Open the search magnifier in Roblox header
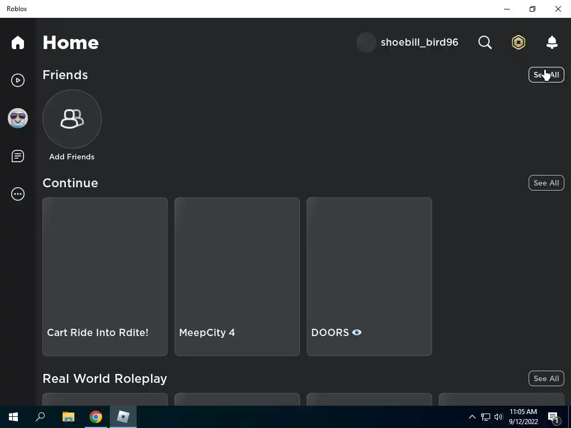The height and width of the screenshot is (428, 571). point(485,42)
